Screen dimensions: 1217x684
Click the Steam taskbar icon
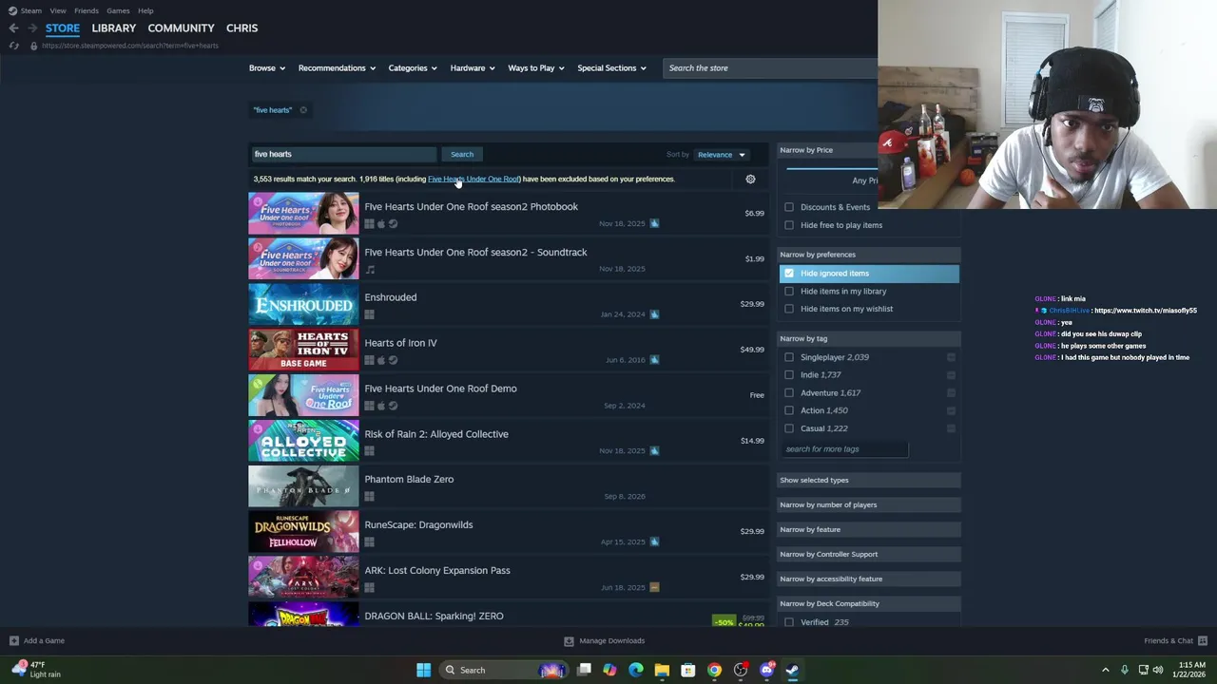click(x=792, y=670)
